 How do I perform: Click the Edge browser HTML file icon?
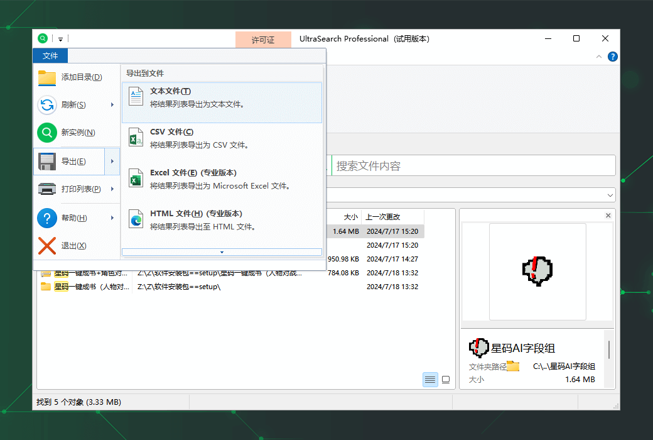pos(136,219)
